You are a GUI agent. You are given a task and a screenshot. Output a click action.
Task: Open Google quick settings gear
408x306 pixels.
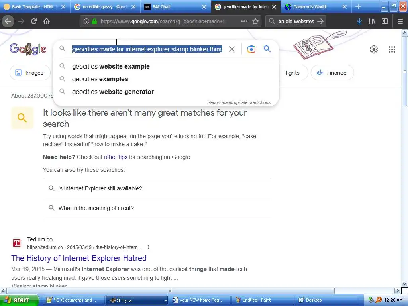pyautogui.click(x=374, y=49)
